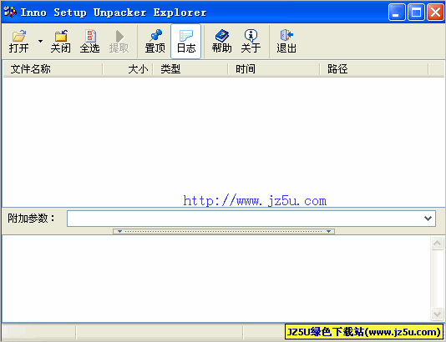
Task: Sort by 路径 column header
Action: tap(374, 69)
